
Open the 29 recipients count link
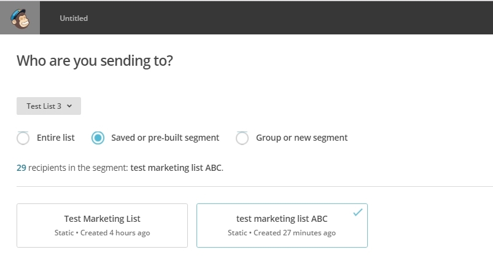[x=21, y=168]
